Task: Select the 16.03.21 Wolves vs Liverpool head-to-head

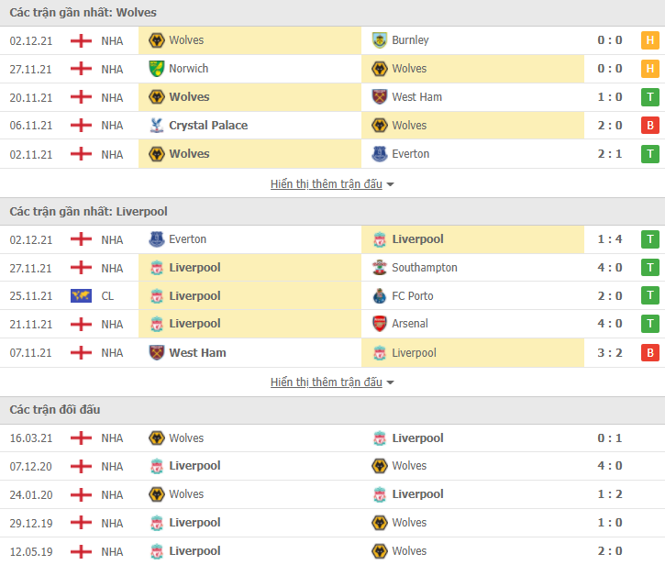Action: pos(332,438)
